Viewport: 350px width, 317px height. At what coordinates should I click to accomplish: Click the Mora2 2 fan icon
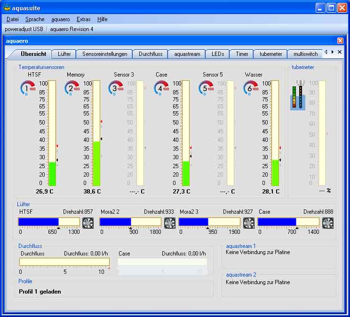point(170,223)
